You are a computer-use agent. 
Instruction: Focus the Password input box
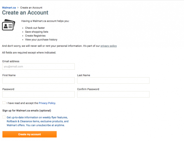click(x=38, y=94)
